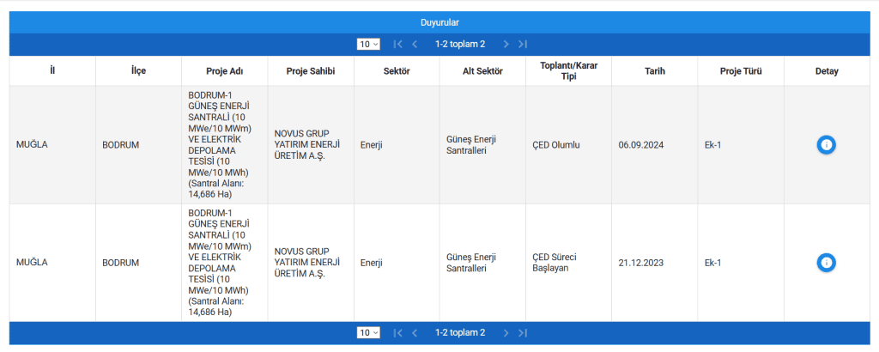Go to first page in bottom paginator

click(x=397, y=332)
